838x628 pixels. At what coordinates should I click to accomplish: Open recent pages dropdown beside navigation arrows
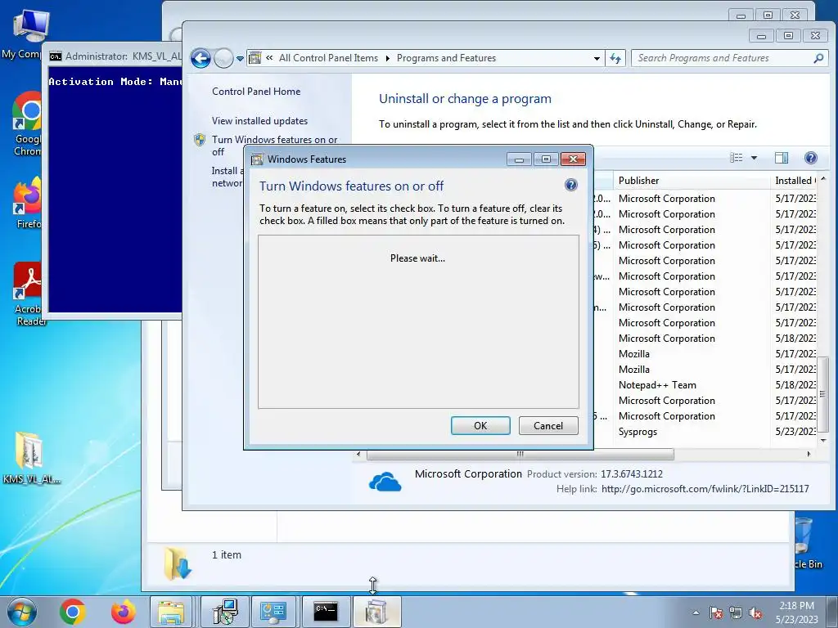coord(240,59)
